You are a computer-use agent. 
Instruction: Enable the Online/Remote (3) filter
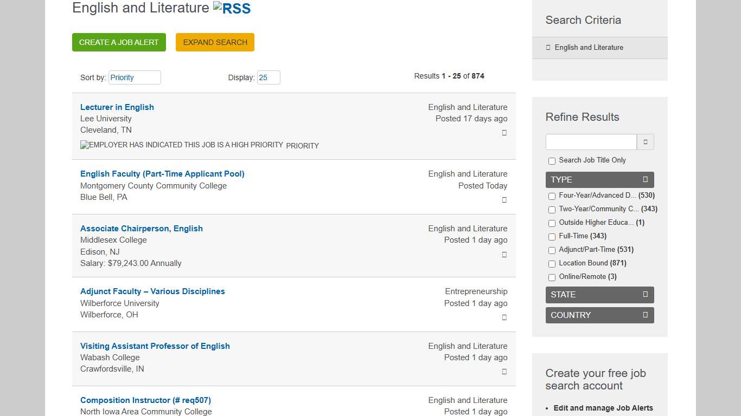(552, 277)
